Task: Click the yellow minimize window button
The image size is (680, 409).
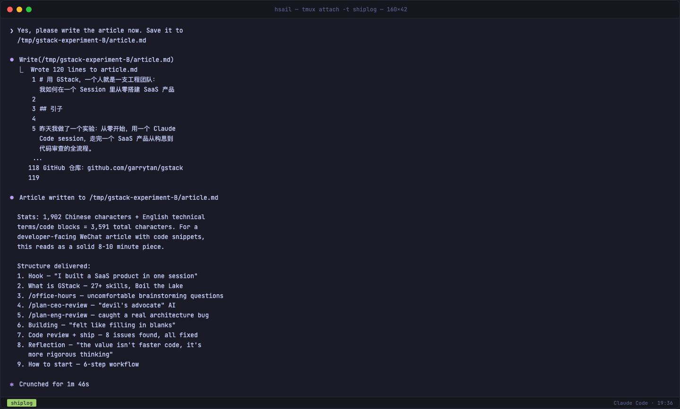Action: pyautogui.click(x=19, y=9)
